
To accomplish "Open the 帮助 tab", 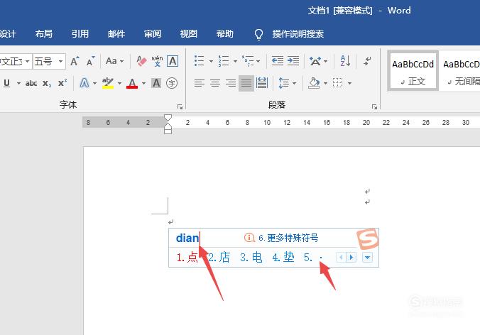I will click(225, 33).
